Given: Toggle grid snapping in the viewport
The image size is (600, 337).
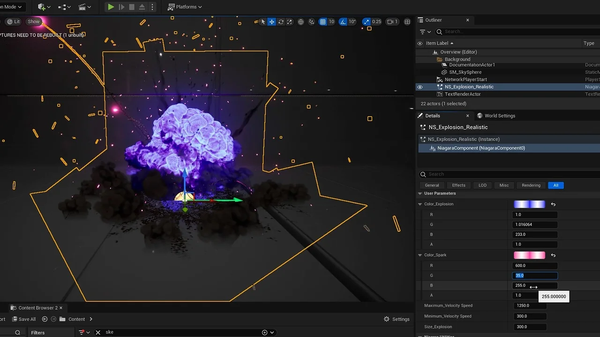Looking at the screenshot, I should click(x=322, y=22).
